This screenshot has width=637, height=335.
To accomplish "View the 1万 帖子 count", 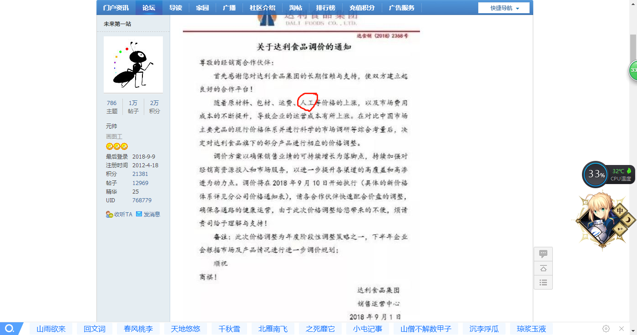I will [133, 107].
